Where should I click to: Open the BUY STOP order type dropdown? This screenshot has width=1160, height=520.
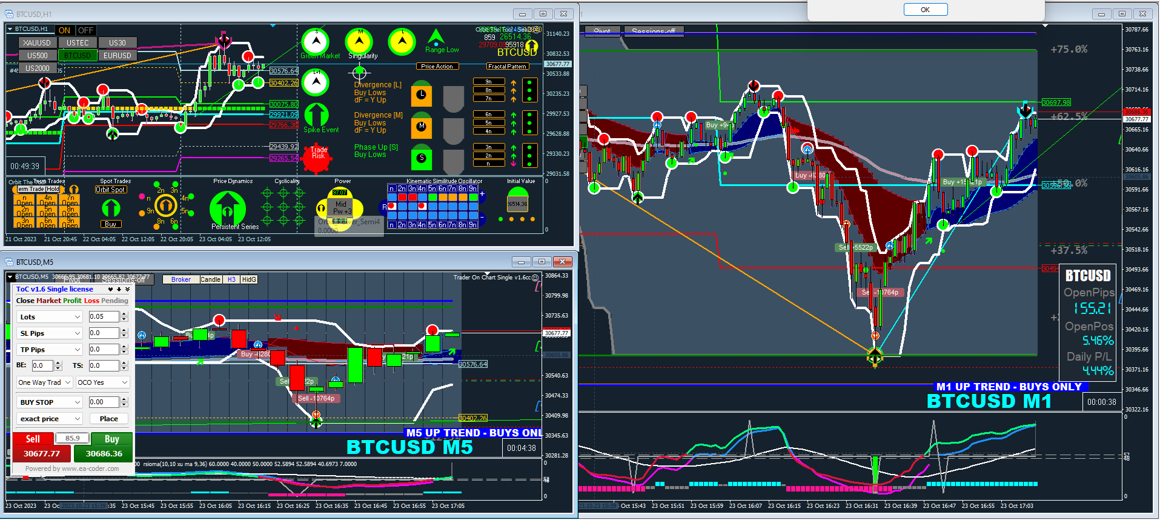49,402
